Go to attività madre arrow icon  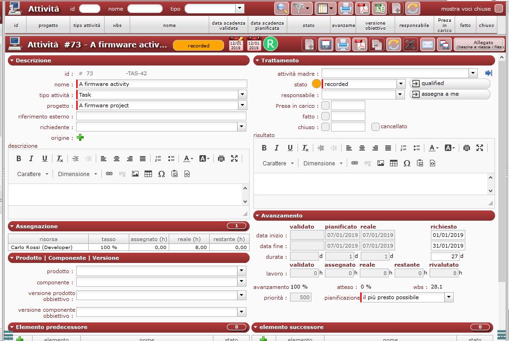click(x=488, y=73)
